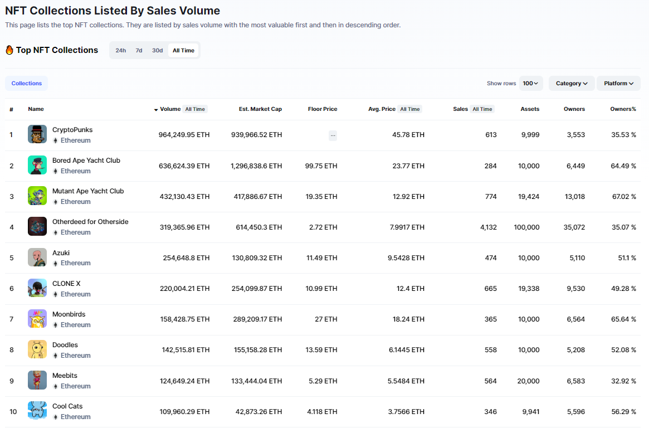Click the Otherdeed for Otherside icon
The width and height of the screenshot is (649, 428).
(x=37, y=226)
